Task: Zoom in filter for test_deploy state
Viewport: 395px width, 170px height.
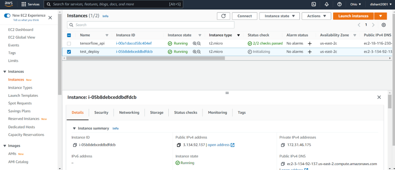Action: click(x=194, y=52)
